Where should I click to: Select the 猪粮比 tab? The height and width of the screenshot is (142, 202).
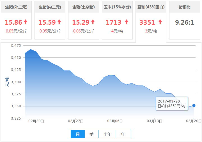[x=185, y=20]
